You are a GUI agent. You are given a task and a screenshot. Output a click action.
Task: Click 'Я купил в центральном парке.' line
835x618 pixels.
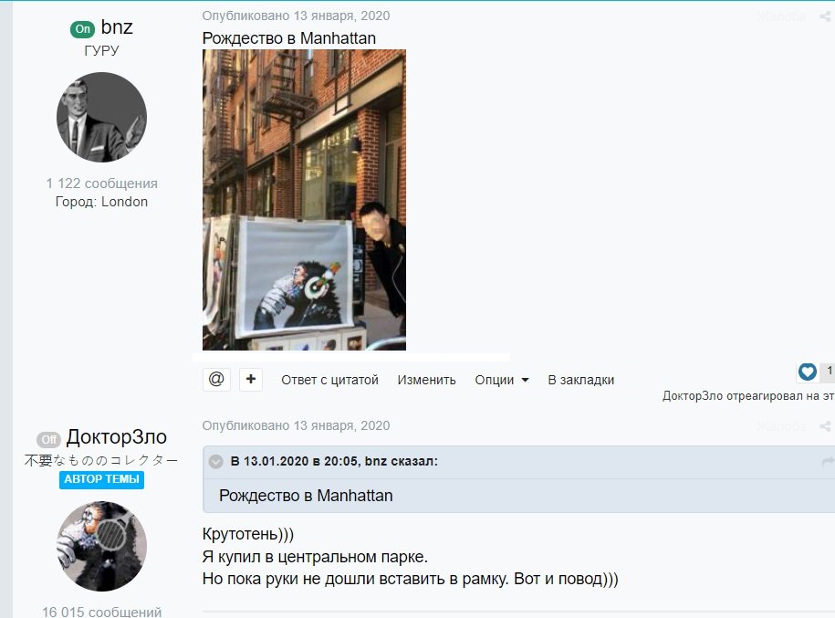pos(315,557)
